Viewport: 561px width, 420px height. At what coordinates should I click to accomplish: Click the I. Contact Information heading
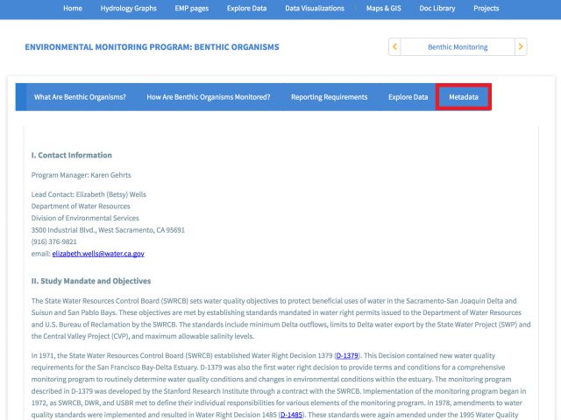[72, 156]
